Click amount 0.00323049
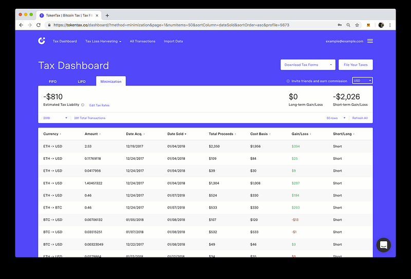 [x=94, y=244]
